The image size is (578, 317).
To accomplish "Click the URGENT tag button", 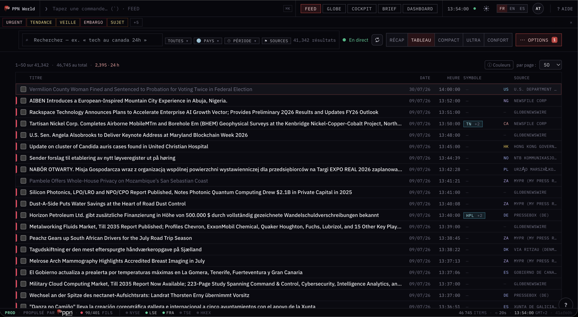I will [14, 22].
